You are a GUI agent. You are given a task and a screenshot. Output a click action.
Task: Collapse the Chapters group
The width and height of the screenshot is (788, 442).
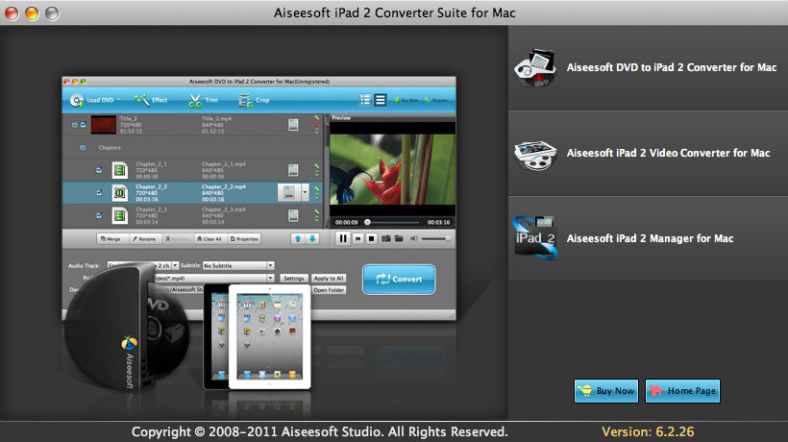[83, 148]
